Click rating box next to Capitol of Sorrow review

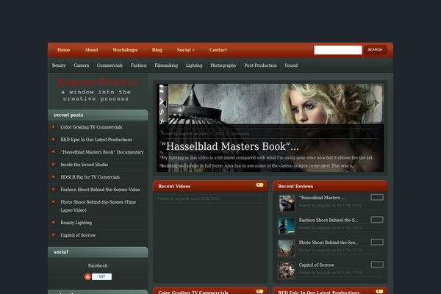click(x=377, y=265)
